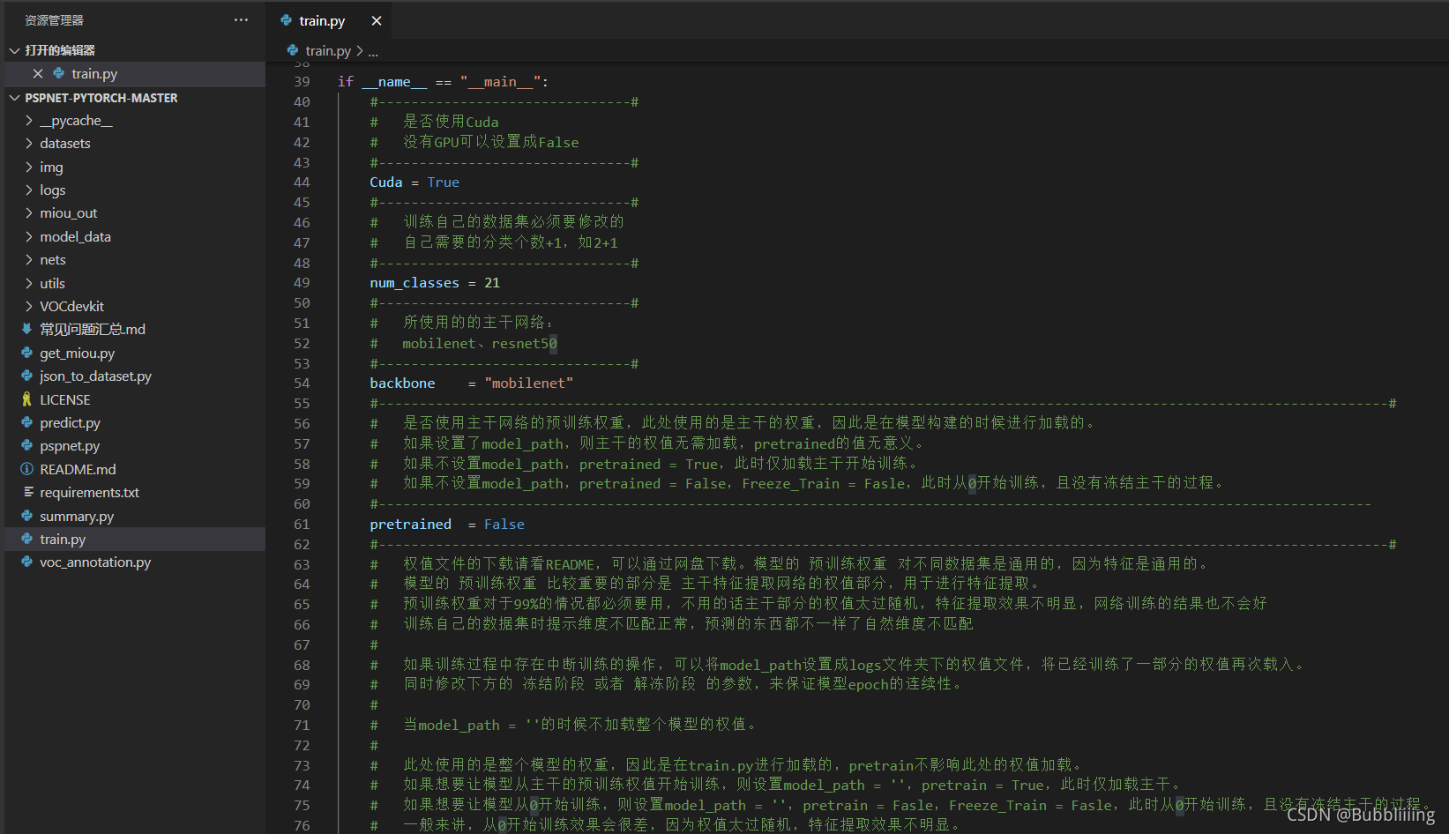Image resolution: width=1449 pixels, height=834 pixels.
Task: Close the train.py editor tab
Action: click(377, 21)
